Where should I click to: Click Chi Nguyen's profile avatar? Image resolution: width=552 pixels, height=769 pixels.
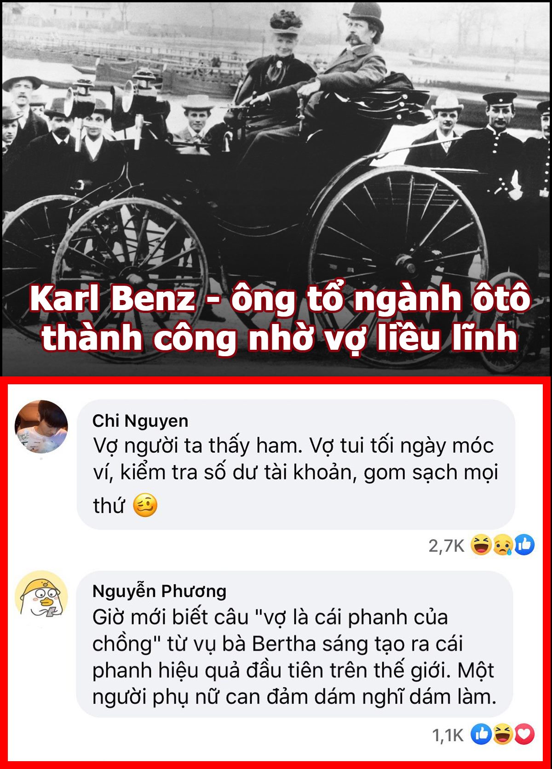coord(41,427)
